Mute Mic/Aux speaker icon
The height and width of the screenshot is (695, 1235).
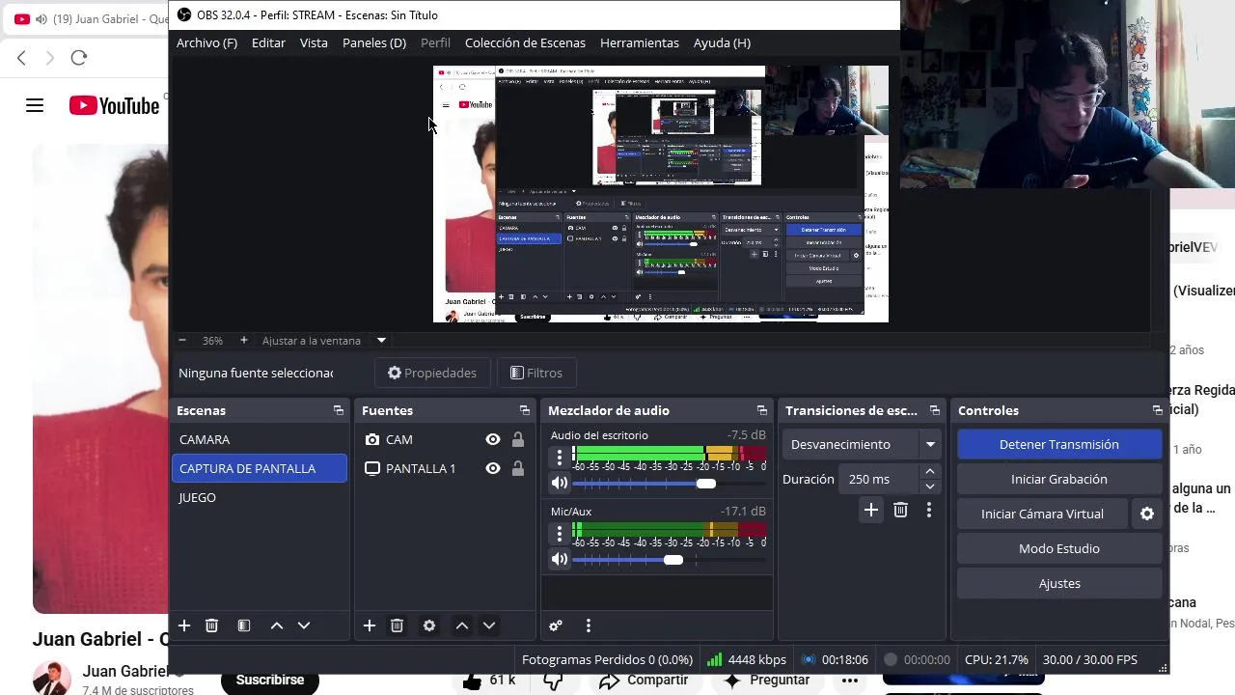(560, 559)
